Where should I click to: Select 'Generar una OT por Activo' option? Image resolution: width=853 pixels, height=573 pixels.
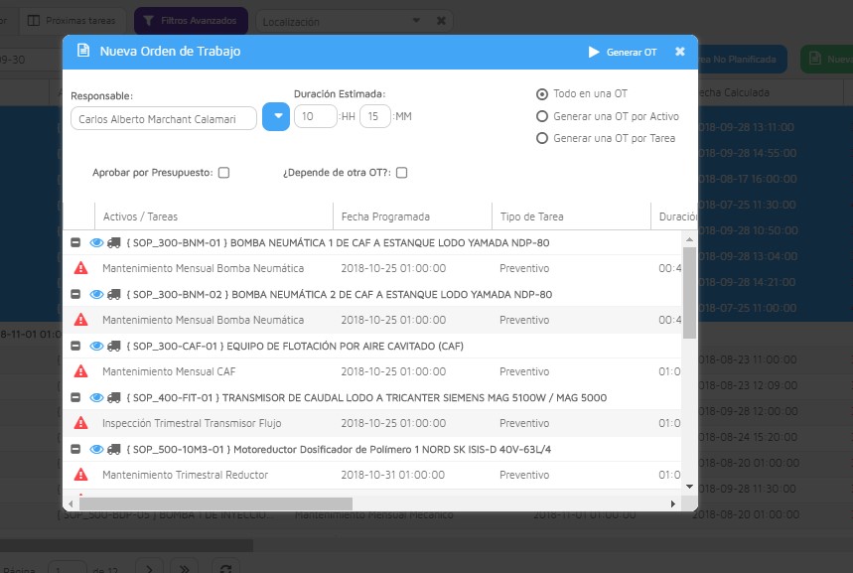tap(542, 116)
